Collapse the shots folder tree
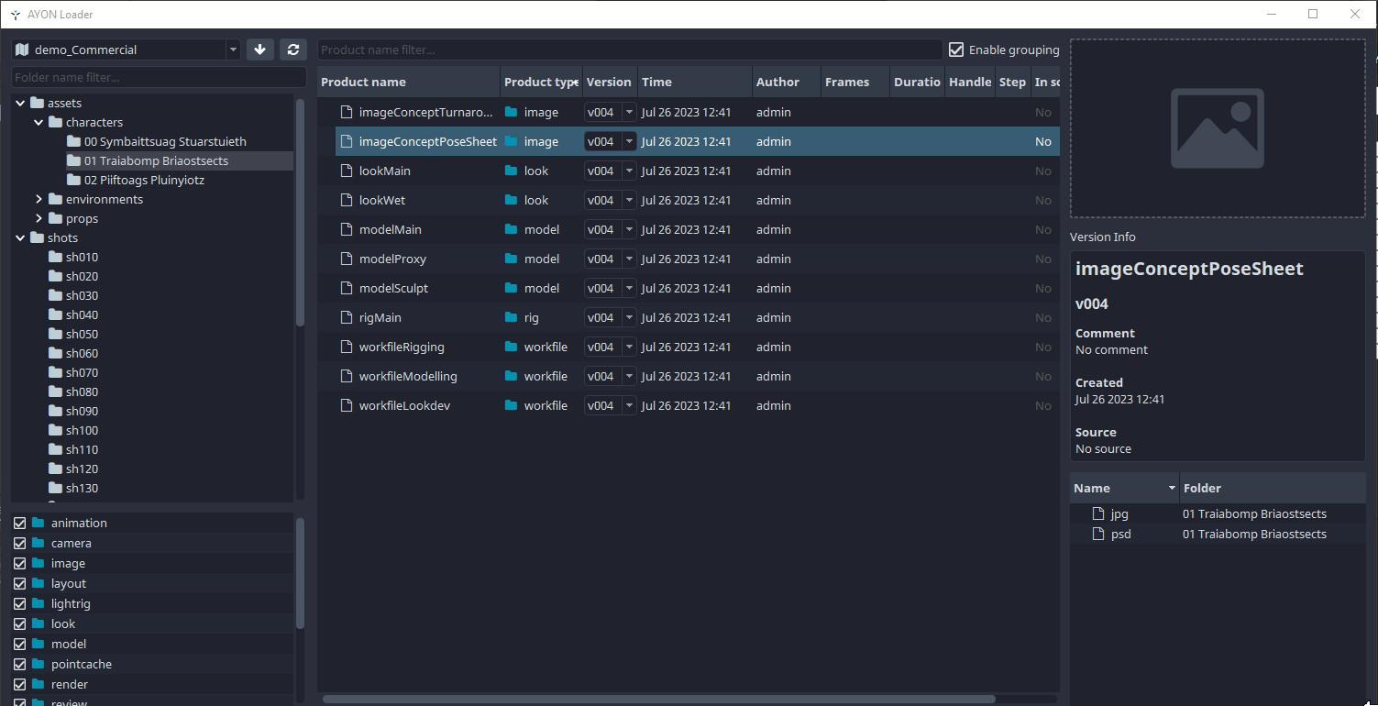 tap(20, 237)
